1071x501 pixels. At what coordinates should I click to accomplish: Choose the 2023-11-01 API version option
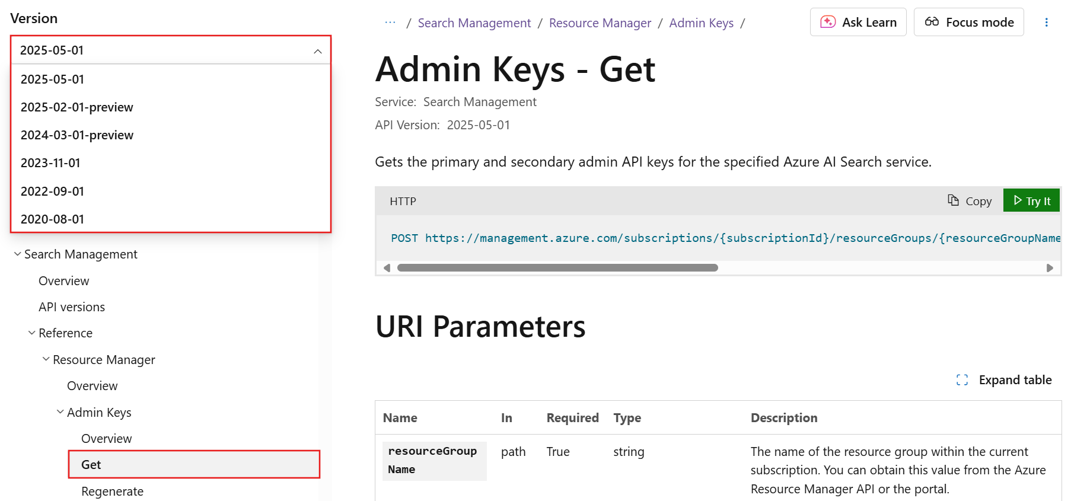pos(50,163)
